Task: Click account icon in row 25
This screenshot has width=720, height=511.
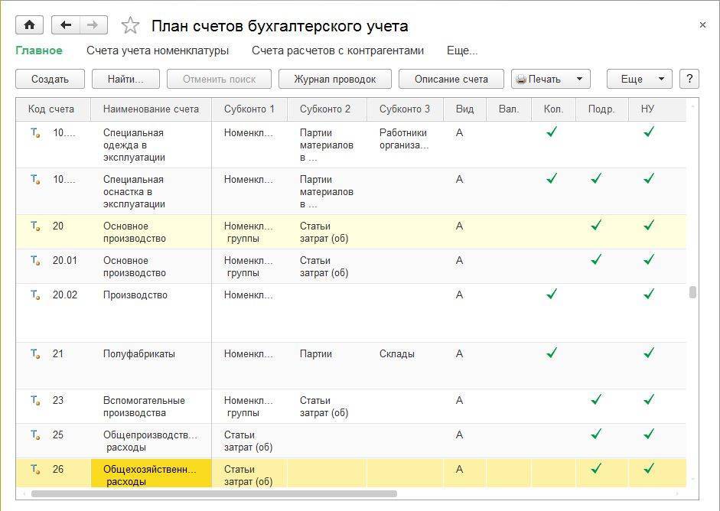Action: (x=35, y=435)
